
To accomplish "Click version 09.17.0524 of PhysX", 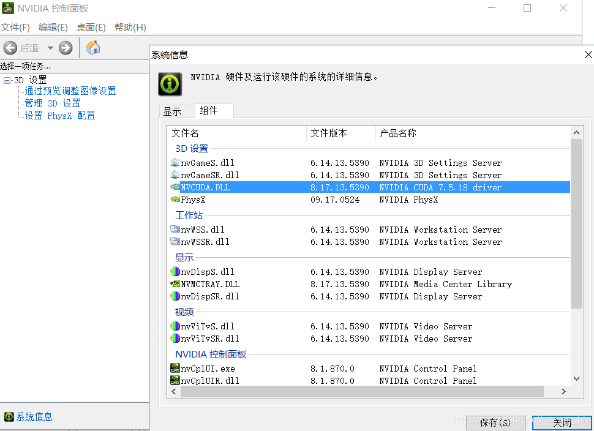I will (335, 200).
